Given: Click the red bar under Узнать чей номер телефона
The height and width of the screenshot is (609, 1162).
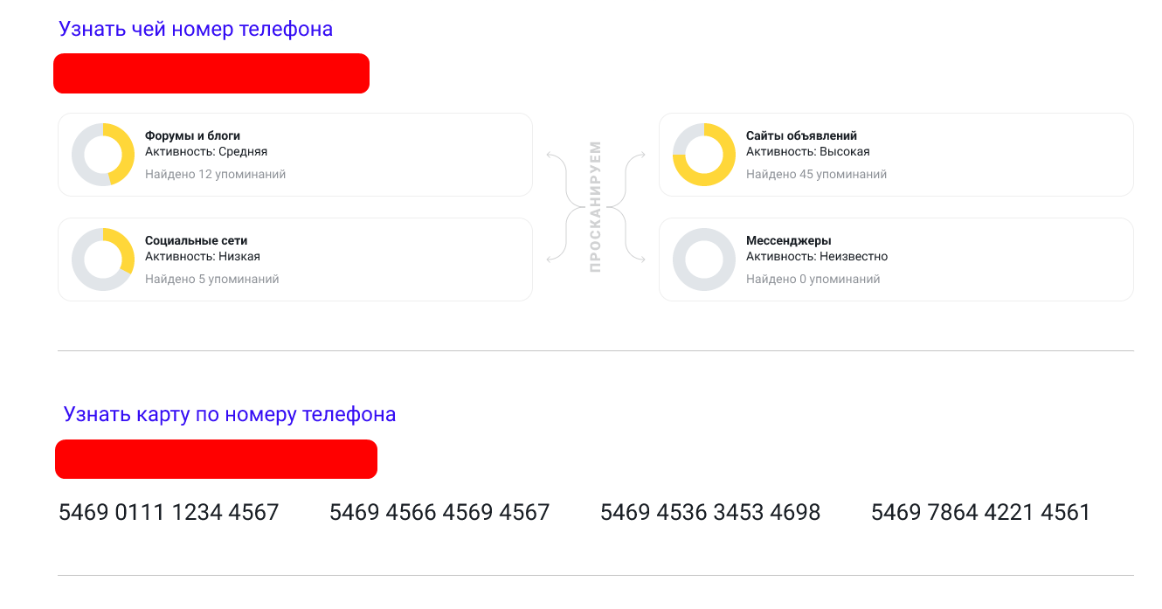Looking at the screenshot, I should click(211, 73).
